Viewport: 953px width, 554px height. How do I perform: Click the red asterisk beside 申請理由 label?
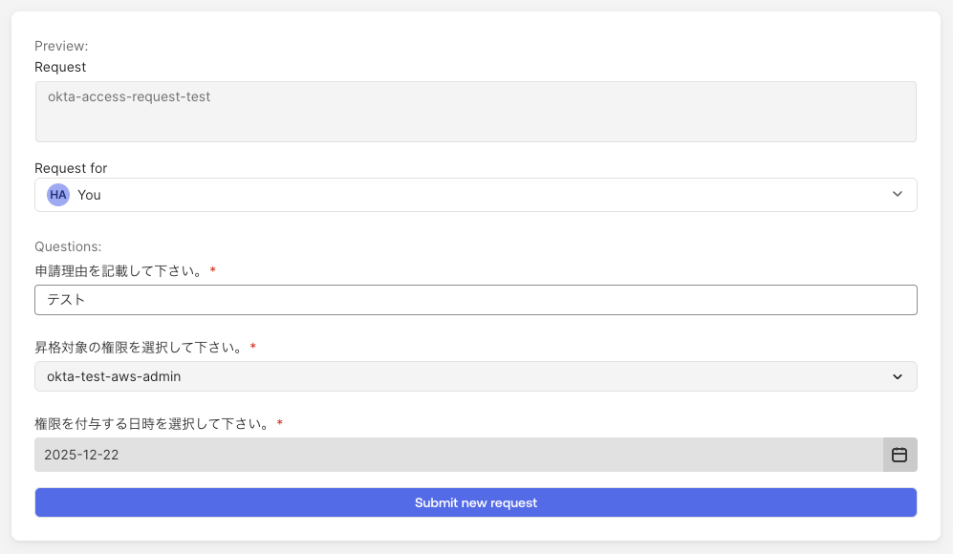[211, 270]
